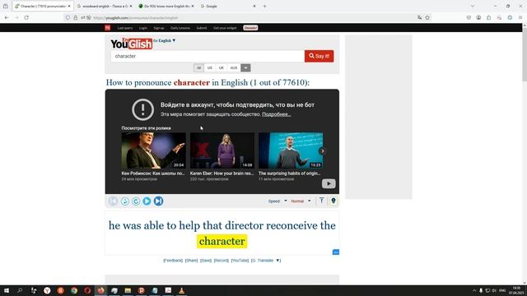Open the [Record] link
This screenshot has height=296, width=527.
(x=222, y=261)
